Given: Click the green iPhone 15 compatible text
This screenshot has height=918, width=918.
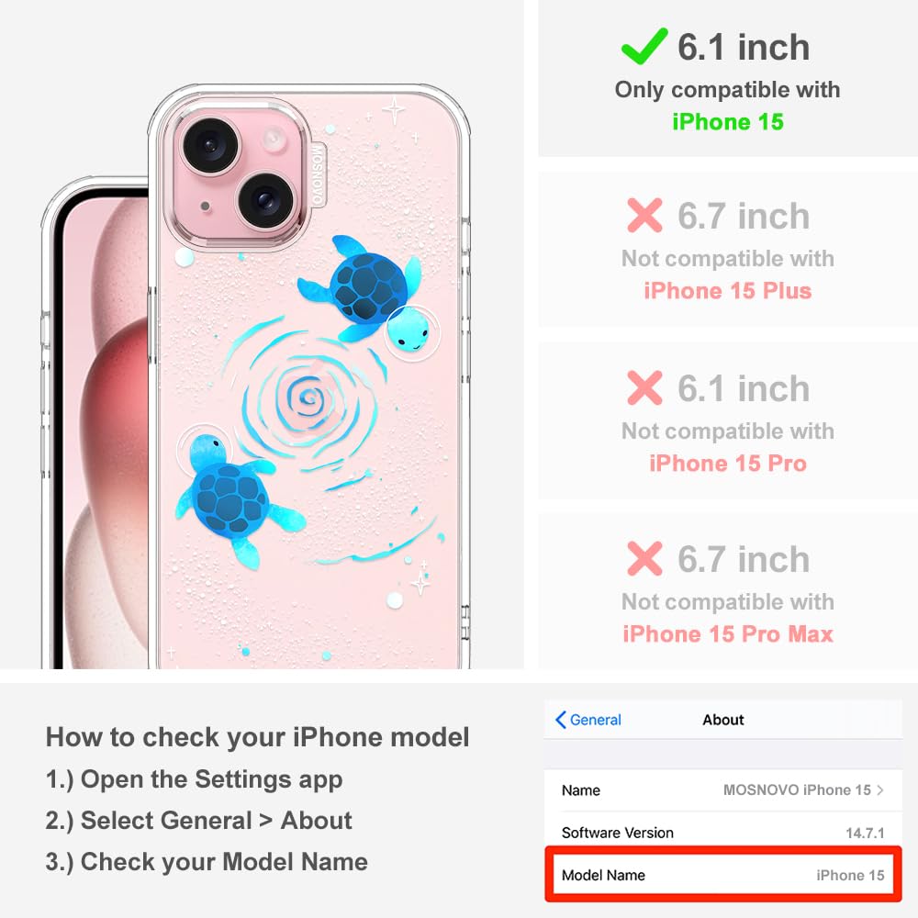Looking at the screenshot, I should tap(728, 122).
